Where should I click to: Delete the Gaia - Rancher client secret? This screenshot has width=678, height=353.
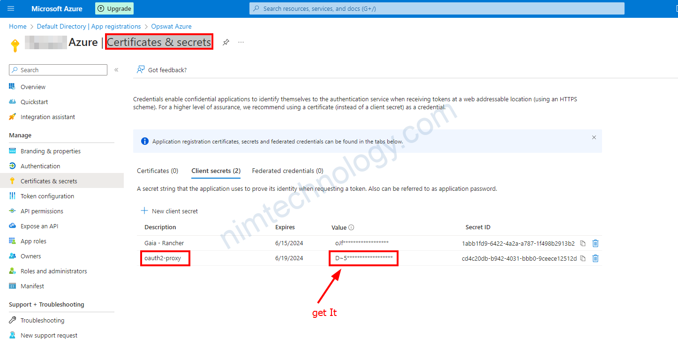click(595, 243)
